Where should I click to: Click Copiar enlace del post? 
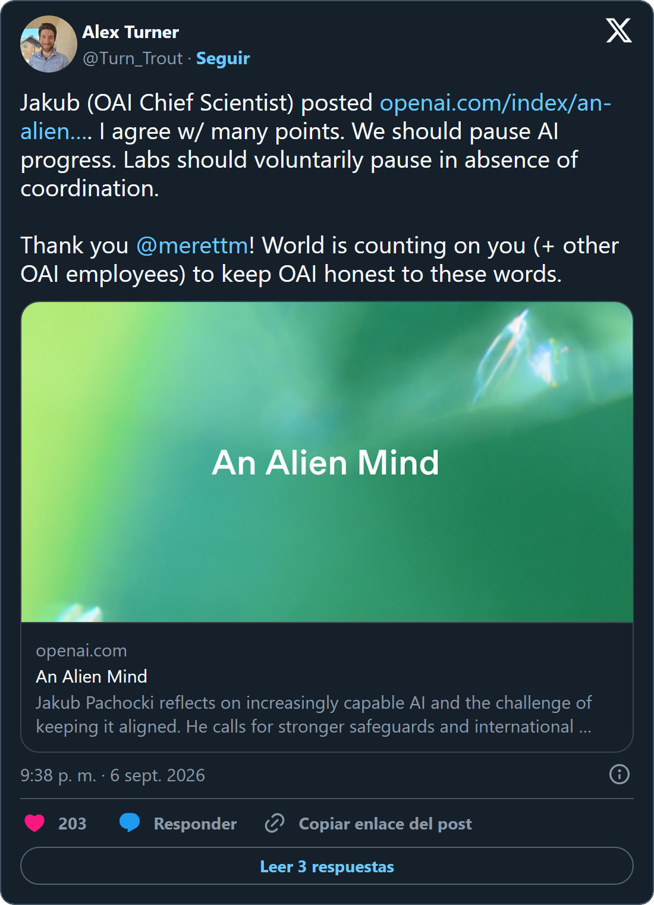click(x=385, y=824)
